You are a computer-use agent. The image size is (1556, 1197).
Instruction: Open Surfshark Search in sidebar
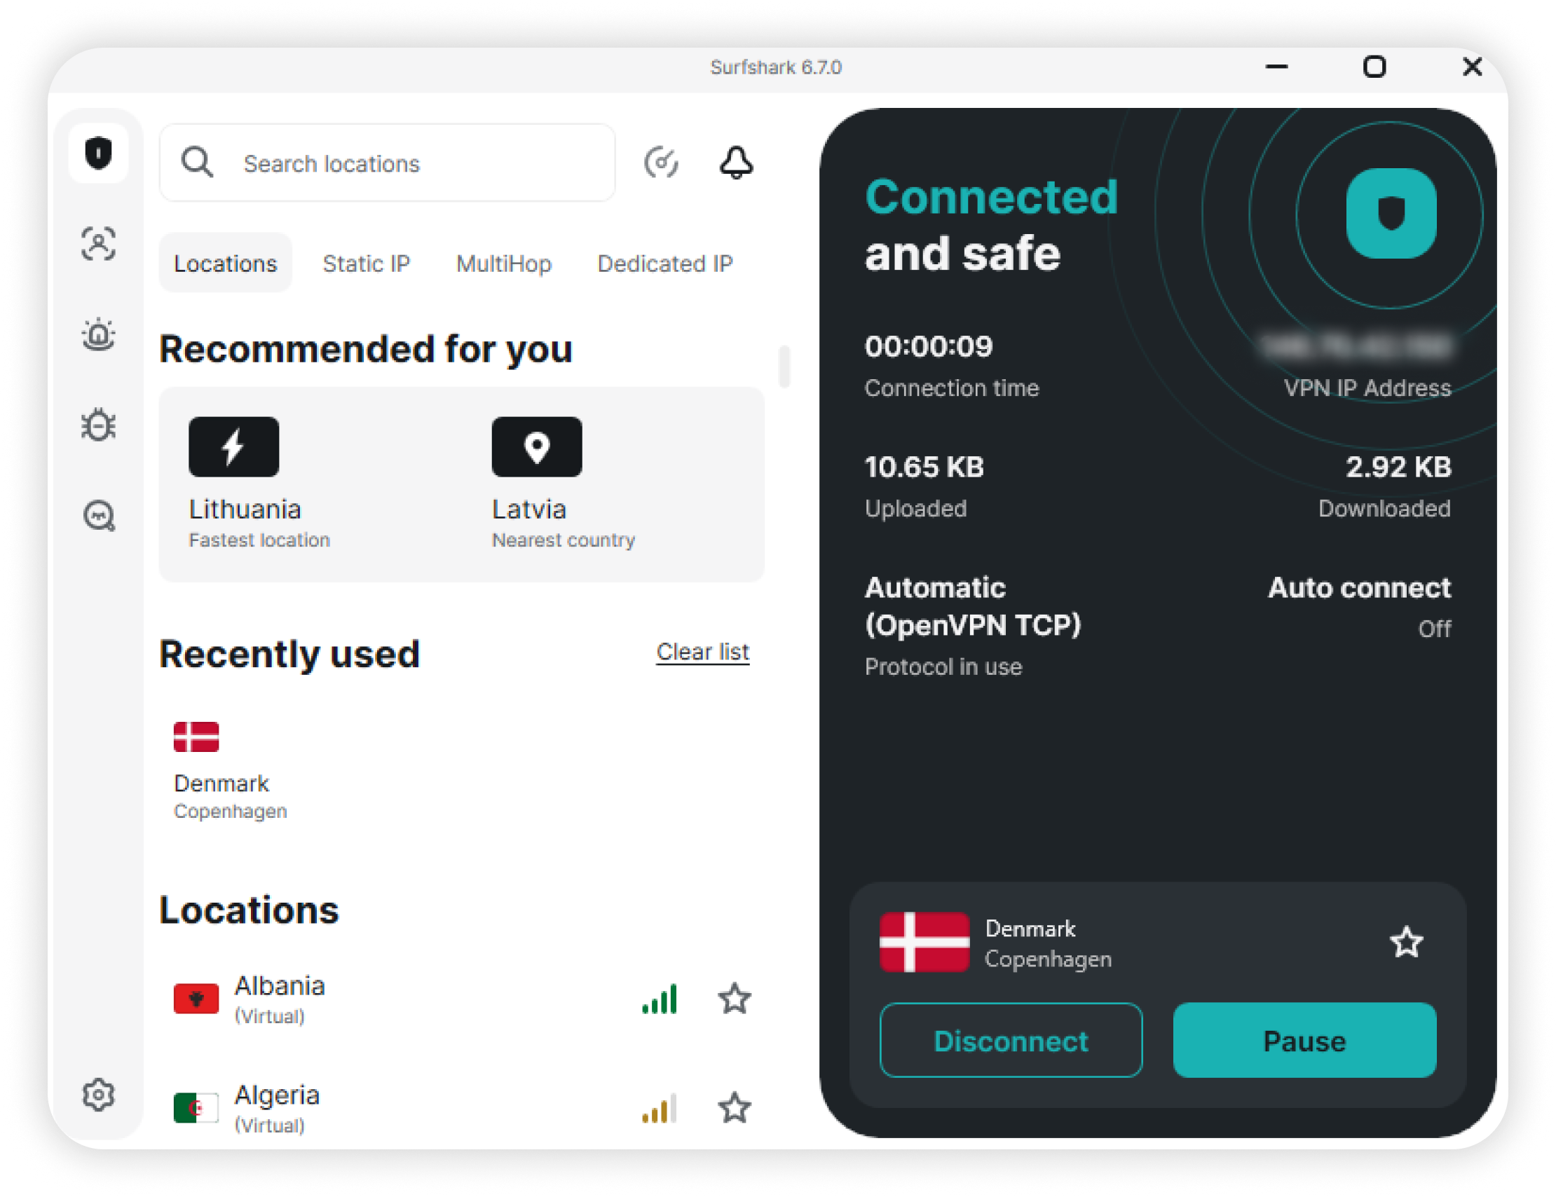tap(99, 516)
